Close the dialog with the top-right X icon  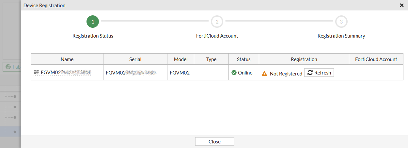pyautogui.click(x=402, y=5)
